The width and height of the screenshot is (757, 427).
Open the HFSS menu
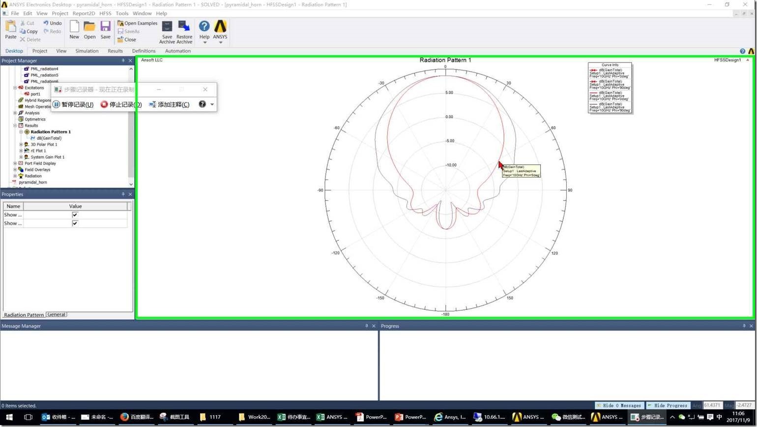coord(105,13)
